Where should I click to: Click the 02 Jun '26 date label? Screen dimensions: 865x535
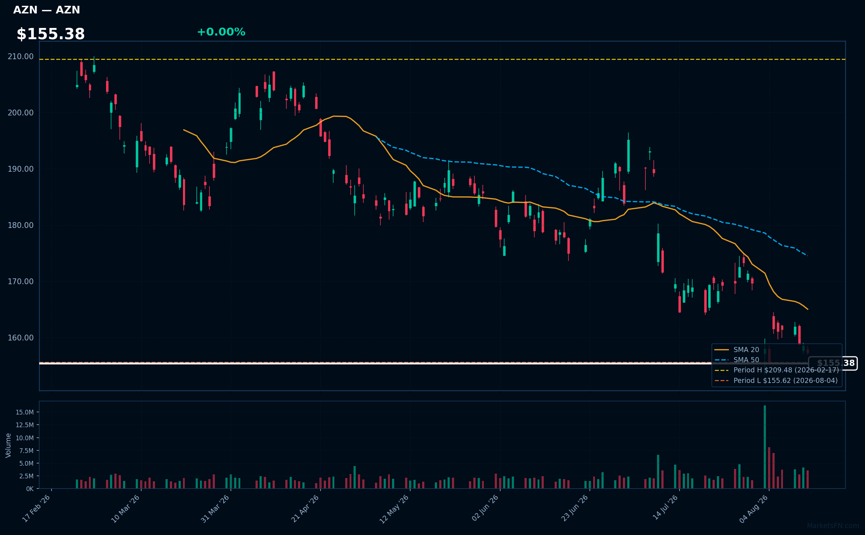pyautogui.click(x=485, y=508)
